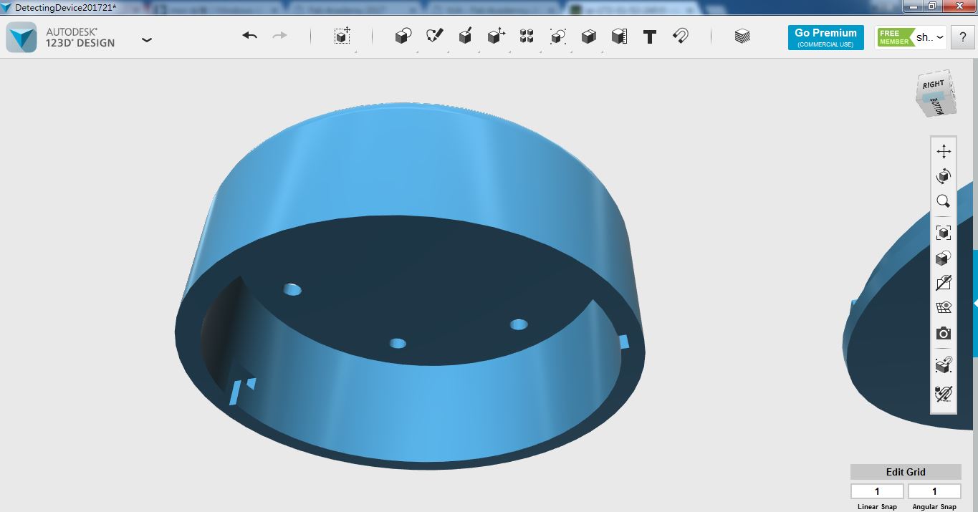Open the Free Member account dropdown

tap(911, 37)
